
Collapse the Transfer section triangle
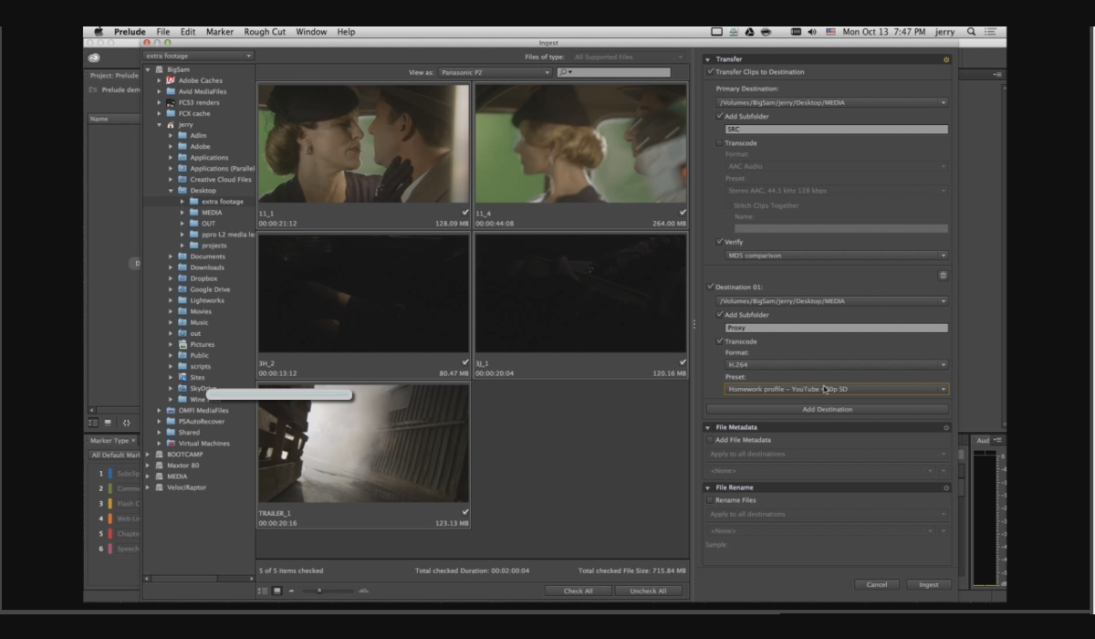pyautogui.click(x=709, y=59)
